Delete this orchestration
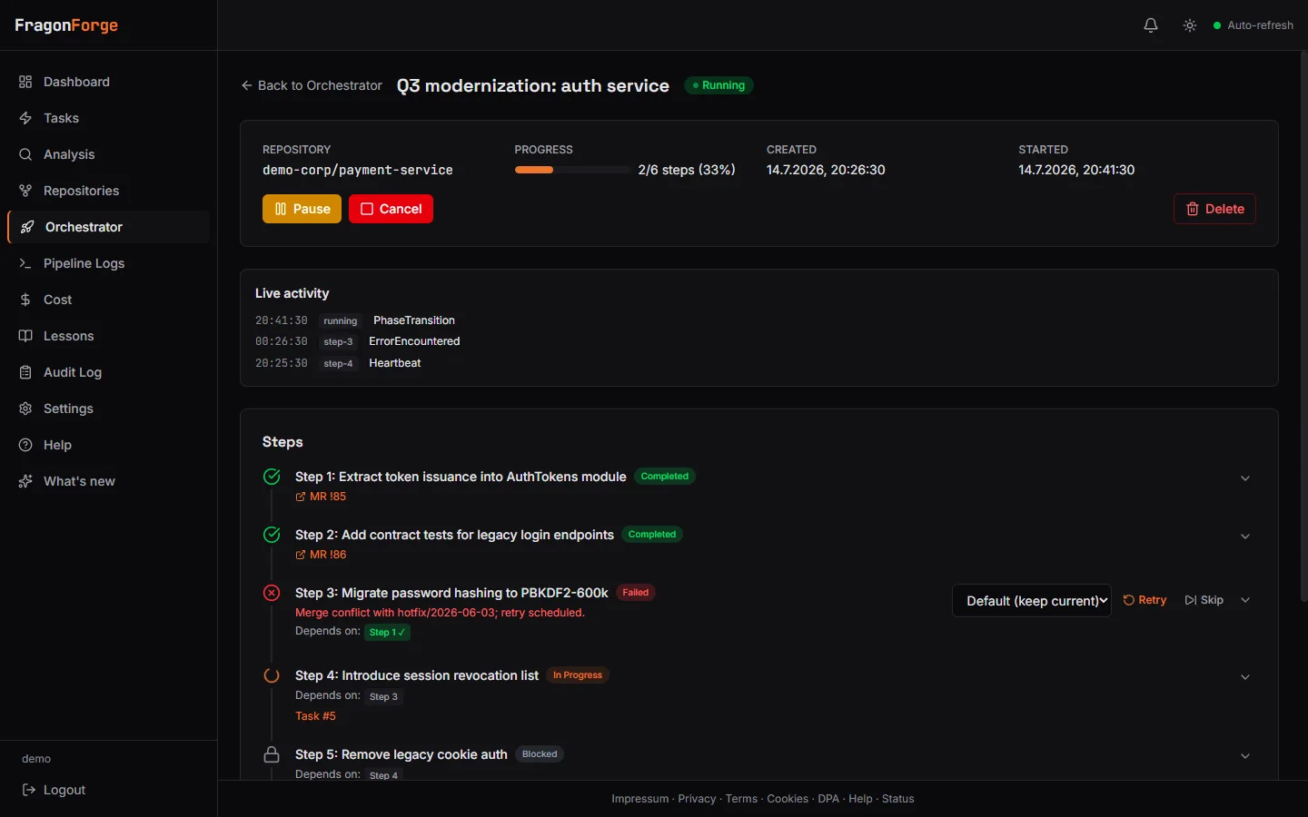Screen dimensions: 1308x817 click(x=1214, y=209)
